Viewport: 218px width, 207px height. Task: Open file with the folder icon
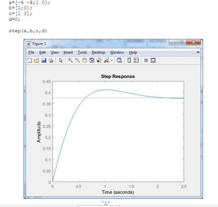pos(36,60)
